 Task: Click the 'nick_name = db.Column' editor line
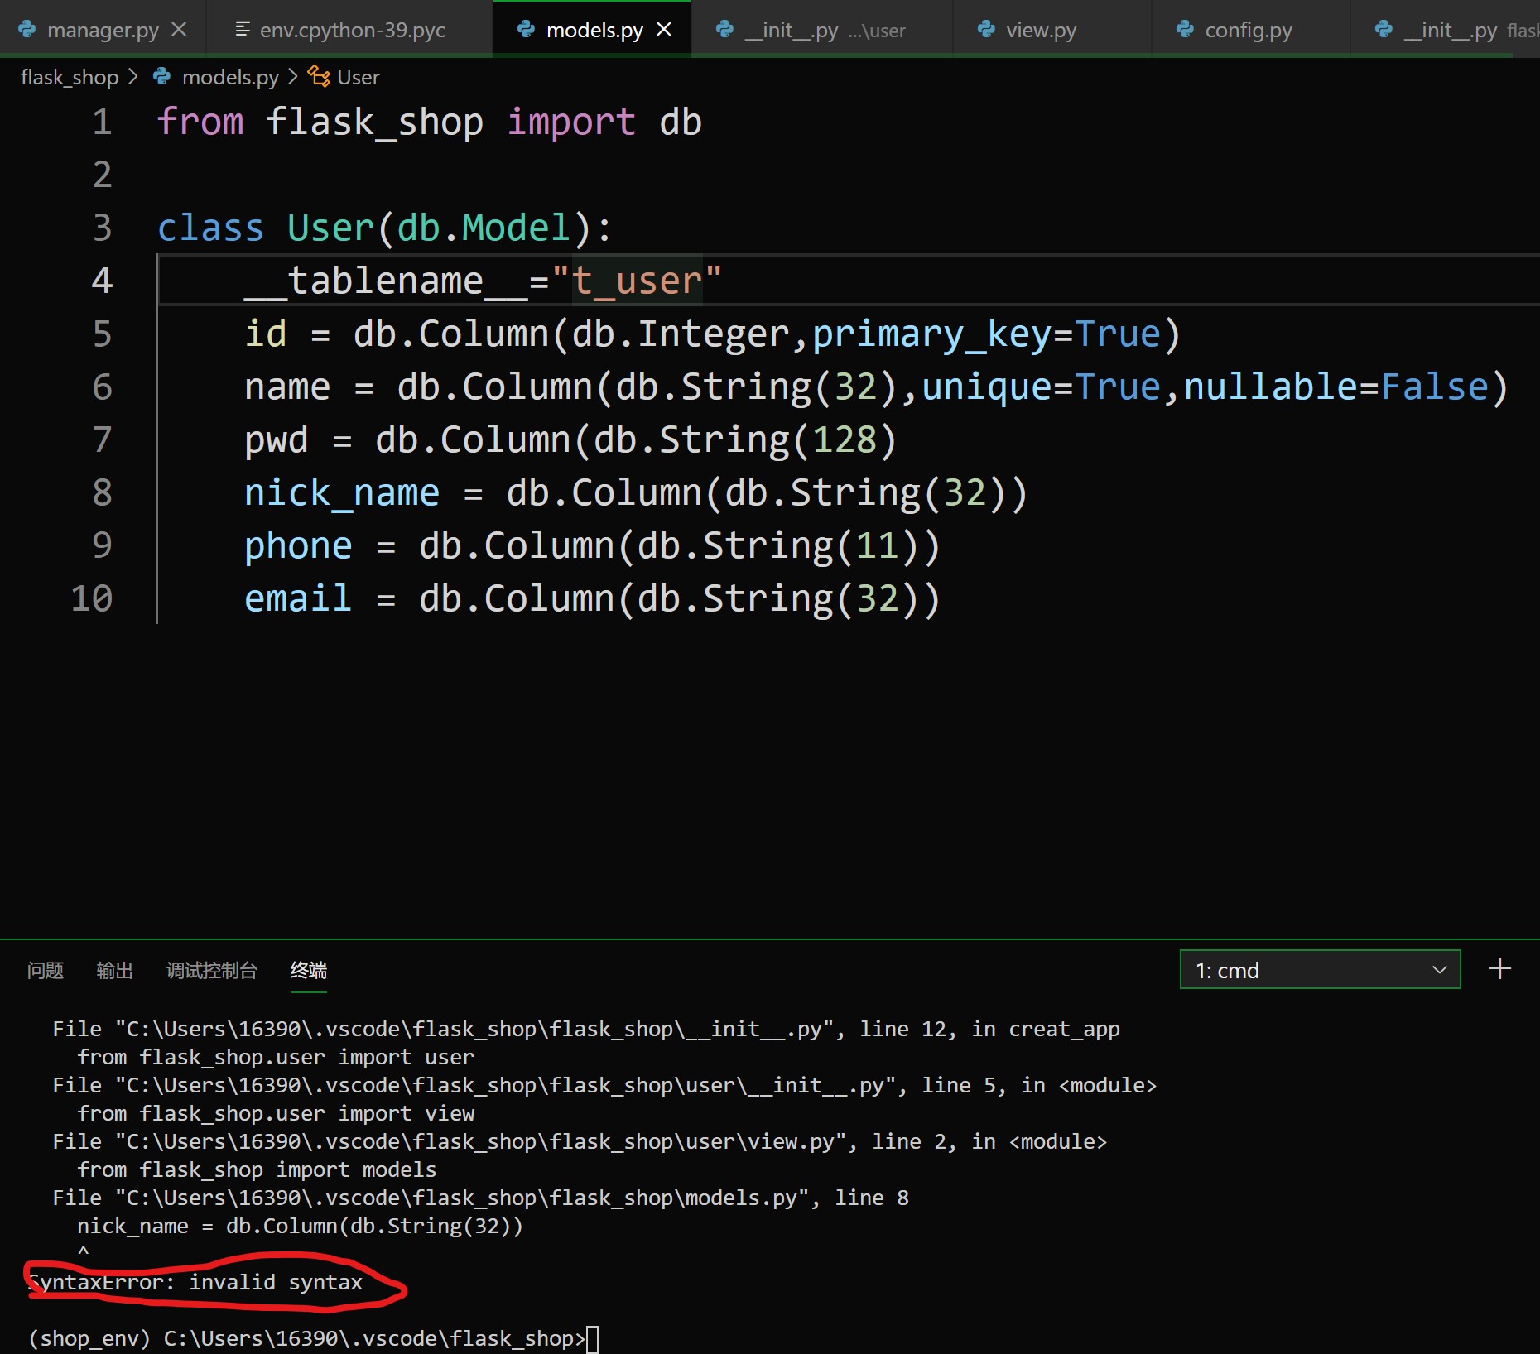pyautogui.click(x=636, y=493)
